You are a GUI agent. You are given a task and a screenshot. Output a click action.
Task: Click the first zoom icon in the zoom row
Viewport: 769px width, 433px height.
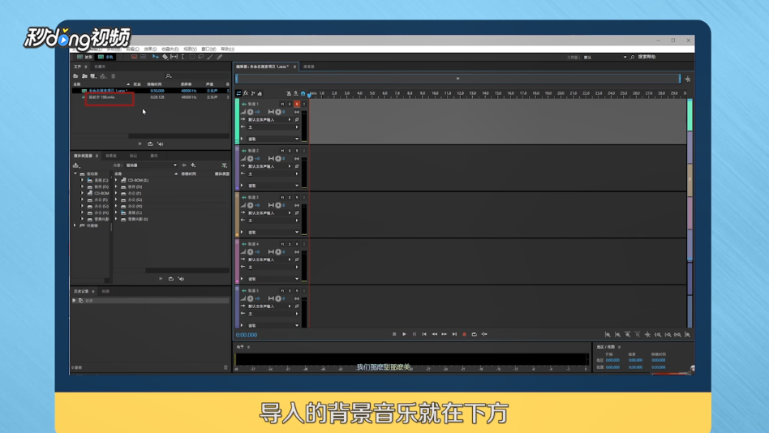point(608,334)
